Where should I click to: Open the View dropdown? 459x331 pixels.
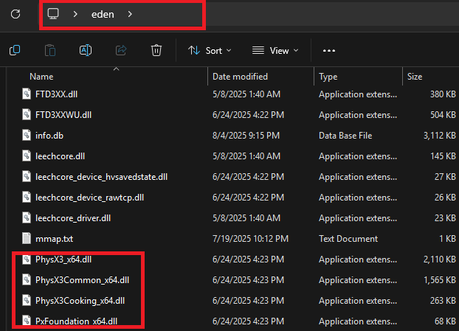(x=275, y=50)
